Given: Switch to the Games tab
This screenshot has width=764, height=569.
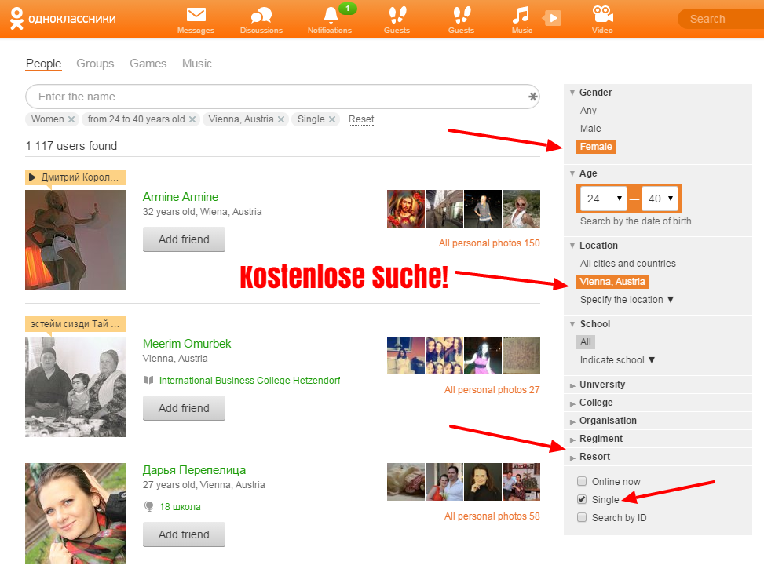Looking at the screenshot, I should click(148, 64).
